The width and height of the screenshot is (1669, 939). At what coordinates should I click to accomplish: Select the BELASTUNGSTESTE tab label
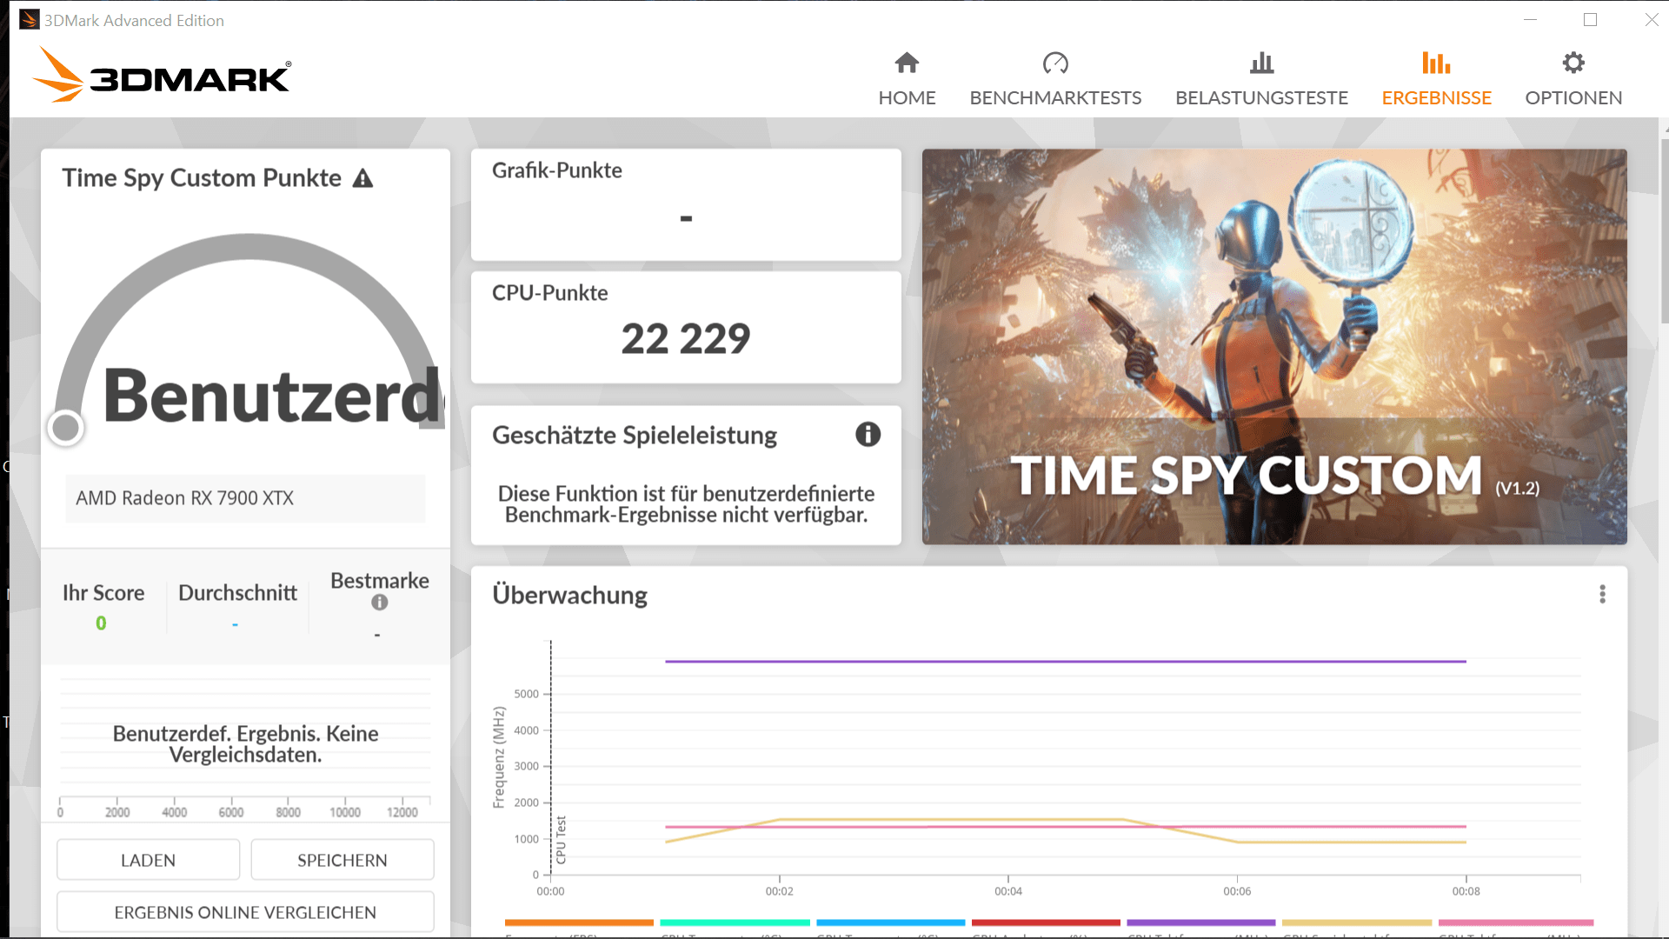click(x=1261, y=98)
